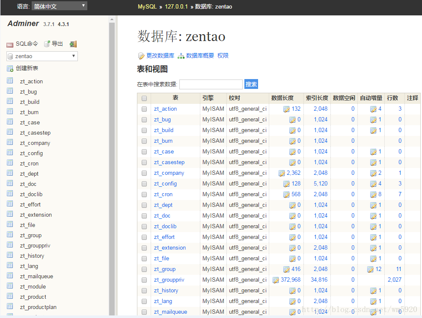Image resolution: width=422 pixels, height=318 pixels.
Task: Click the search data in tables input field
Action: coord(211,84)
